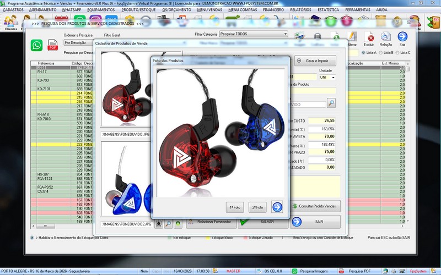Image resolution: width=441 pixels, height=275 pixels.
Task: Click the Consultar Pedido Vendas button
Action: click(315, 206)
